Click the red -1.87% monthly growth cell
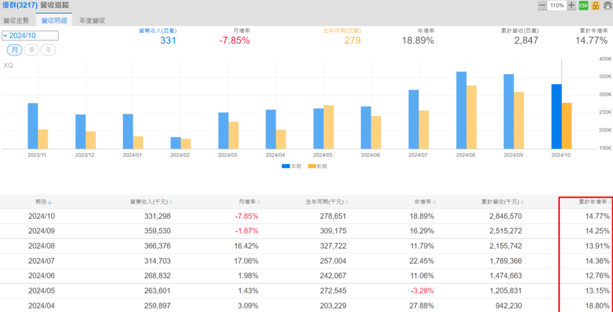This screenshot has width=613, height=312. pyautogui.click(x=247, y=231)
